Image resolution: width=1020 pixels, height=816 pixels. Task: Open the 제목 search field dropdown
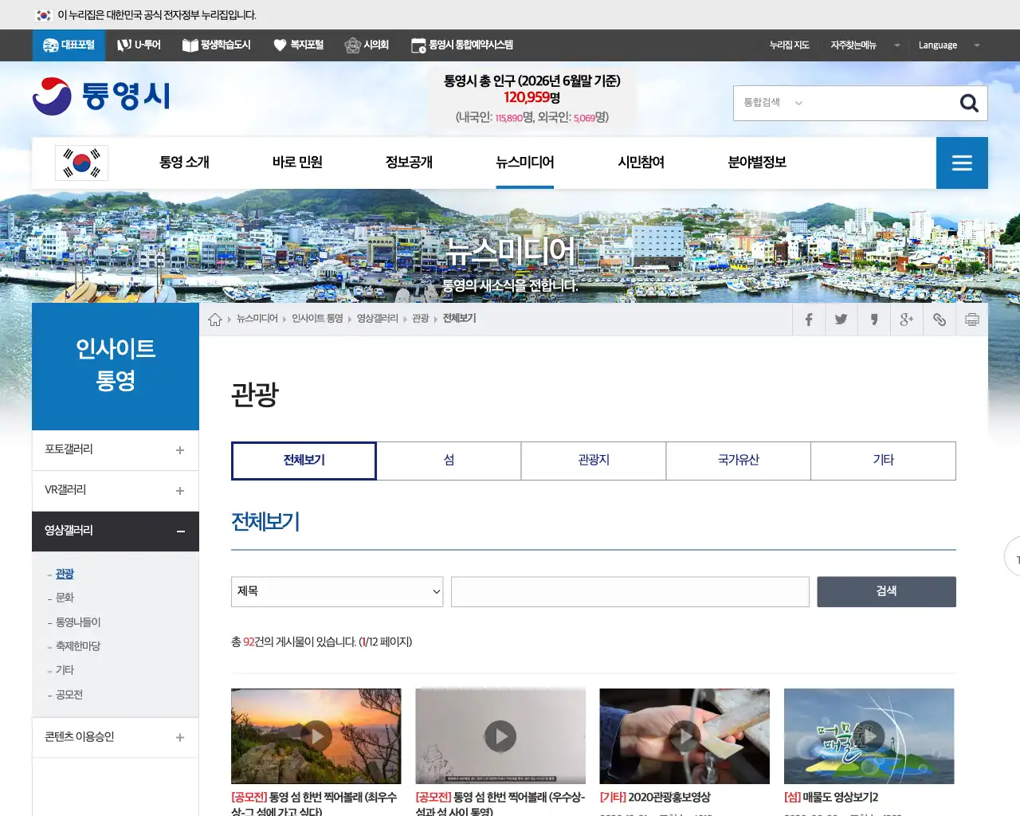(x=337, y=591)
